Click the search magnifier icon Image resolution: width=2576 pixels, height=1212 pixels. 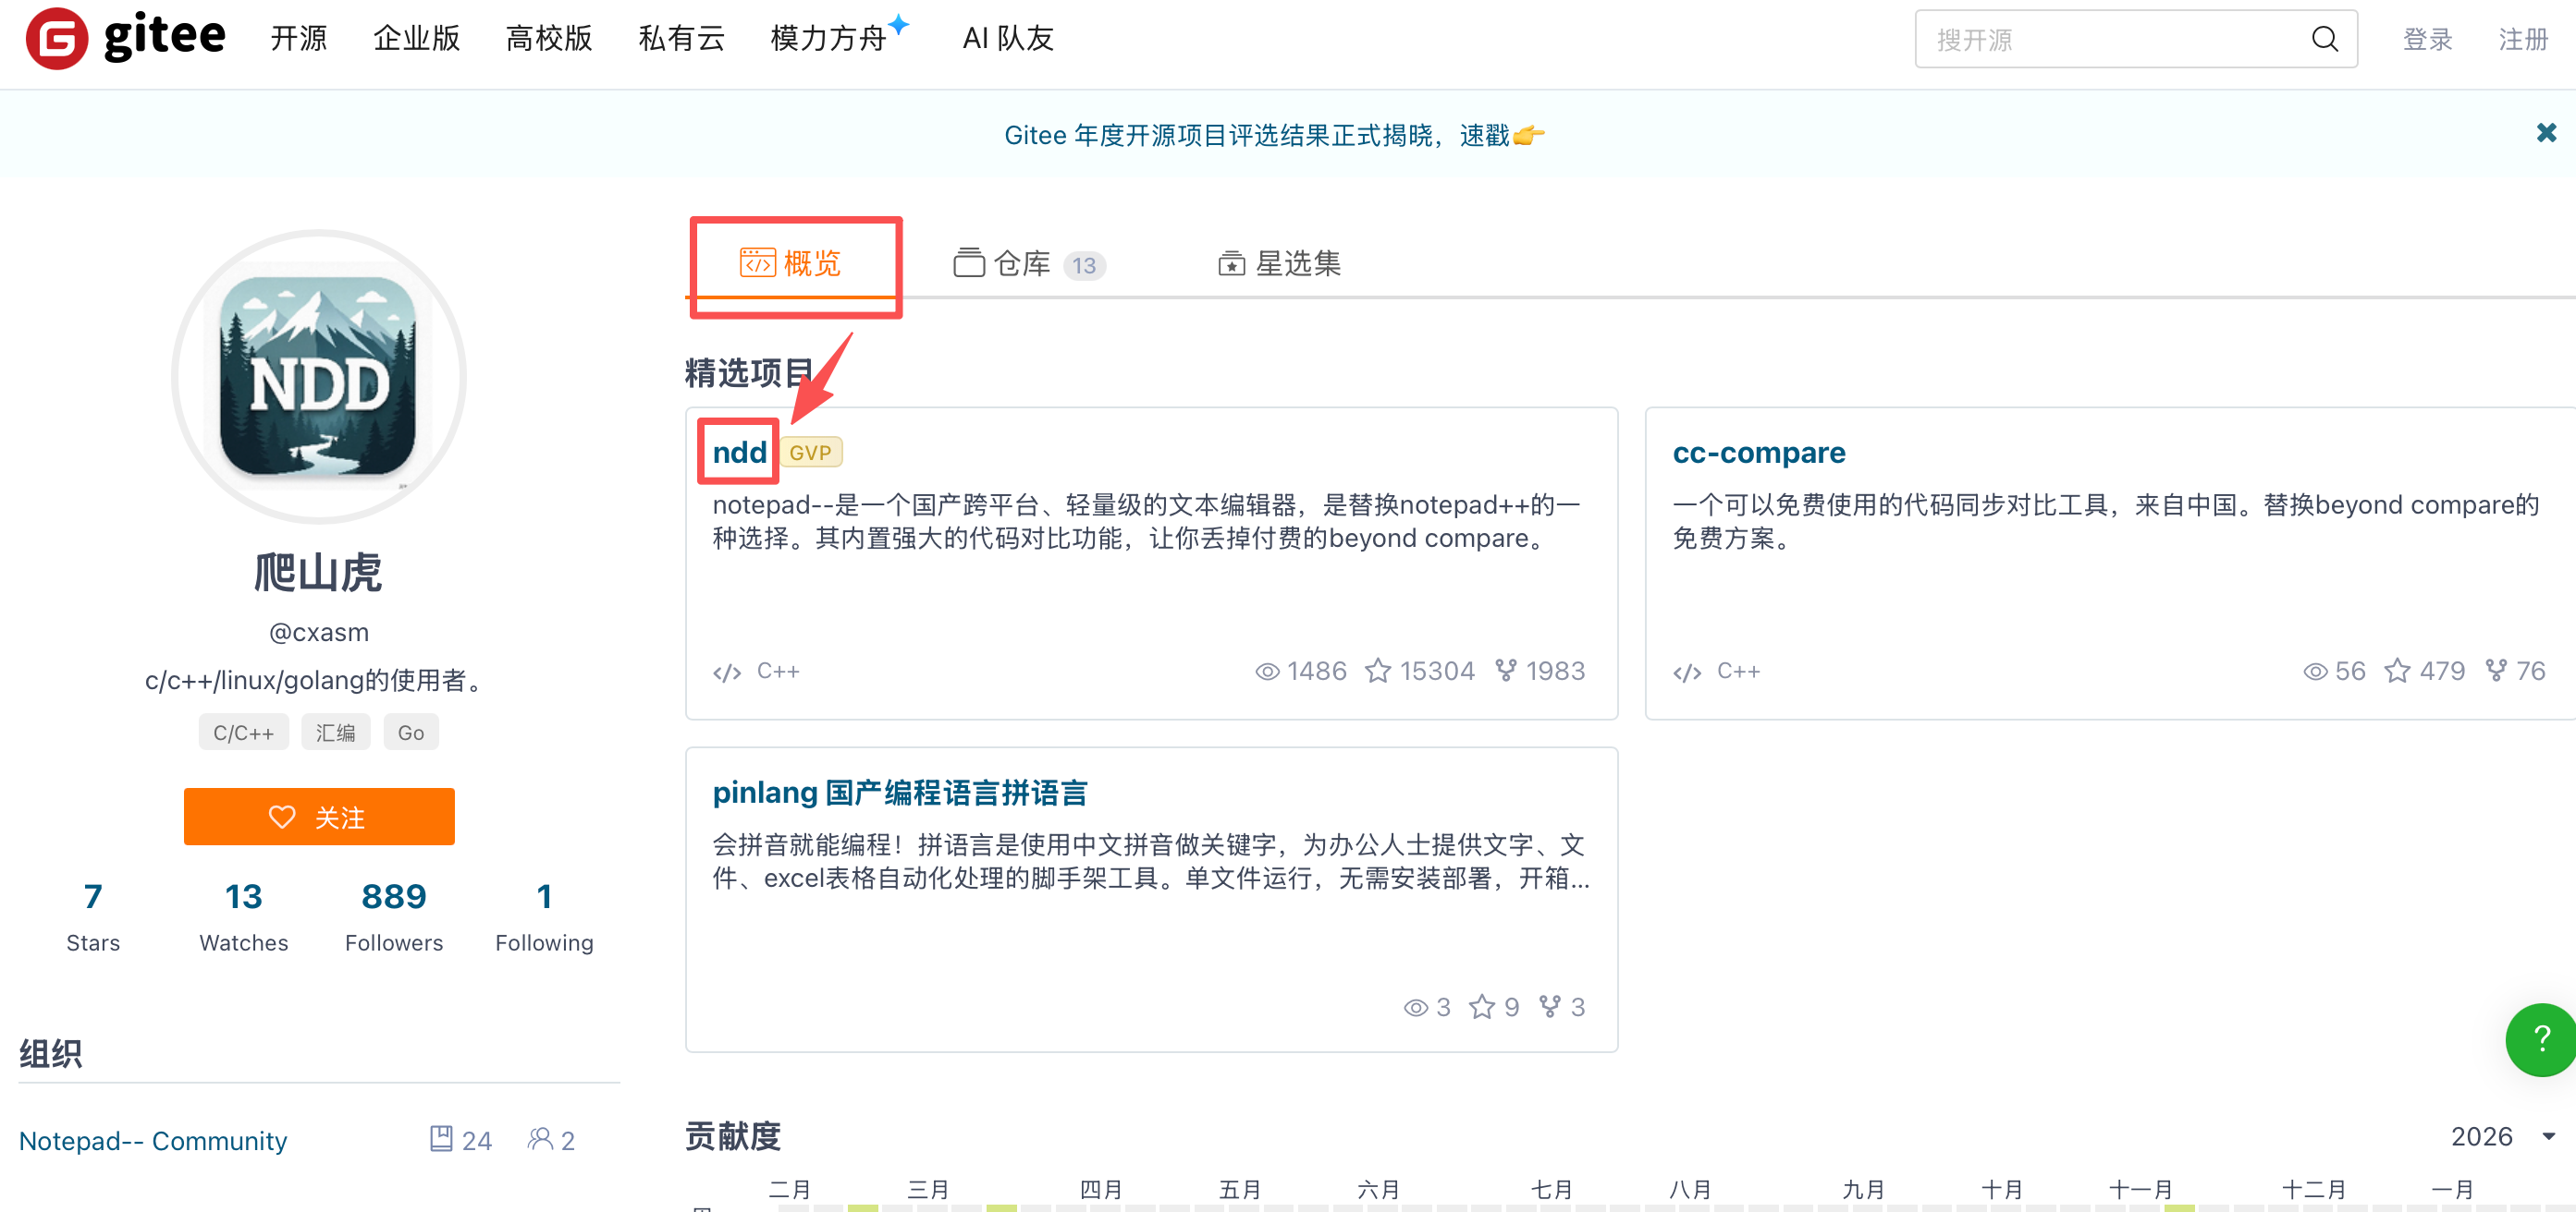click(x=2324, y=39)
